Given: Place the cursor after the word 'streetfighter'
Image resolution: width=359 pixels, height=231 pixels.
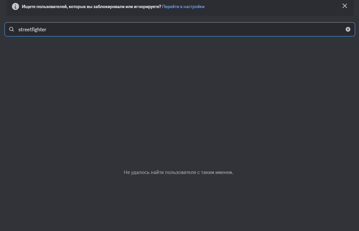Looking at the screenshot, I should 47,29.
